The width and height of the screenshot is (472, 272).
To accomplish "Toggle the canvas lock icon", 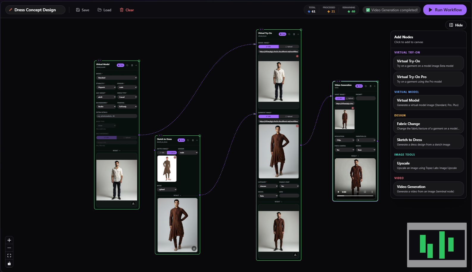I will click(9, 263).
